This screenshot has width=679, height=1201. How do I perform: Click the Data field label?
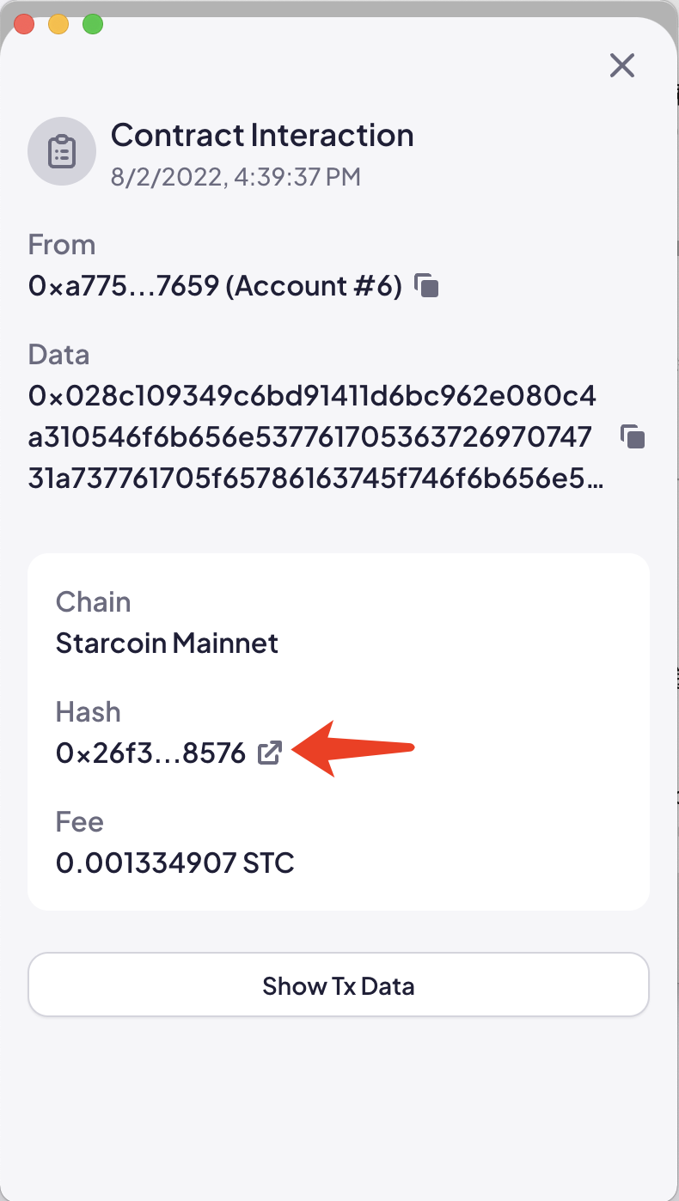pyautogui.click(x=58, y=355)
